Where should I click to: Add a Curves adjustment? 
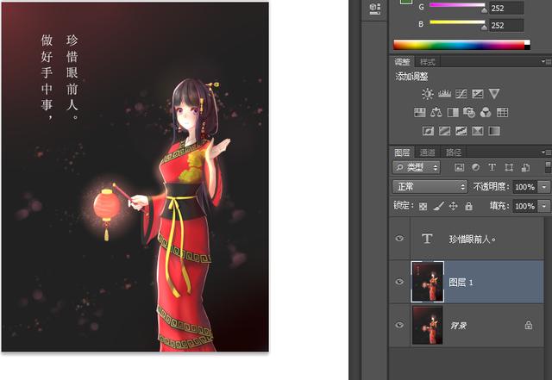tap(461, 94)
